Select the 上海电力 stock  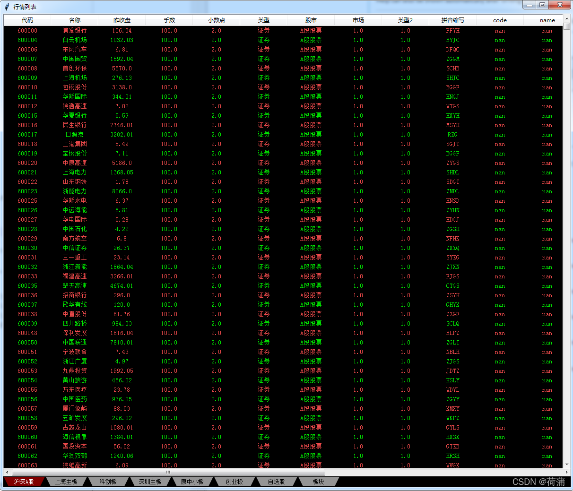tap(75, 172)
